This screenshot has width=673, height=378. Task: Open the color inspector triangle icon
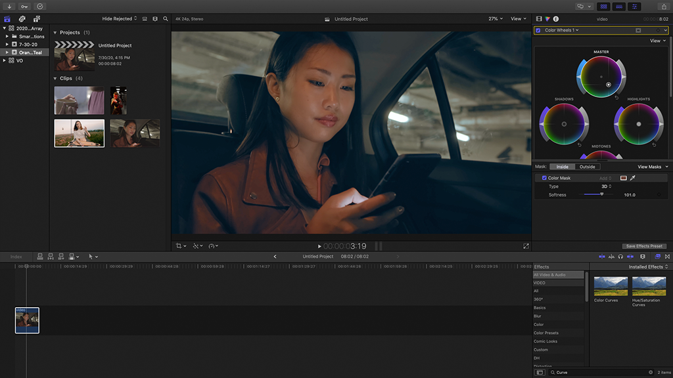click(547, 19)
